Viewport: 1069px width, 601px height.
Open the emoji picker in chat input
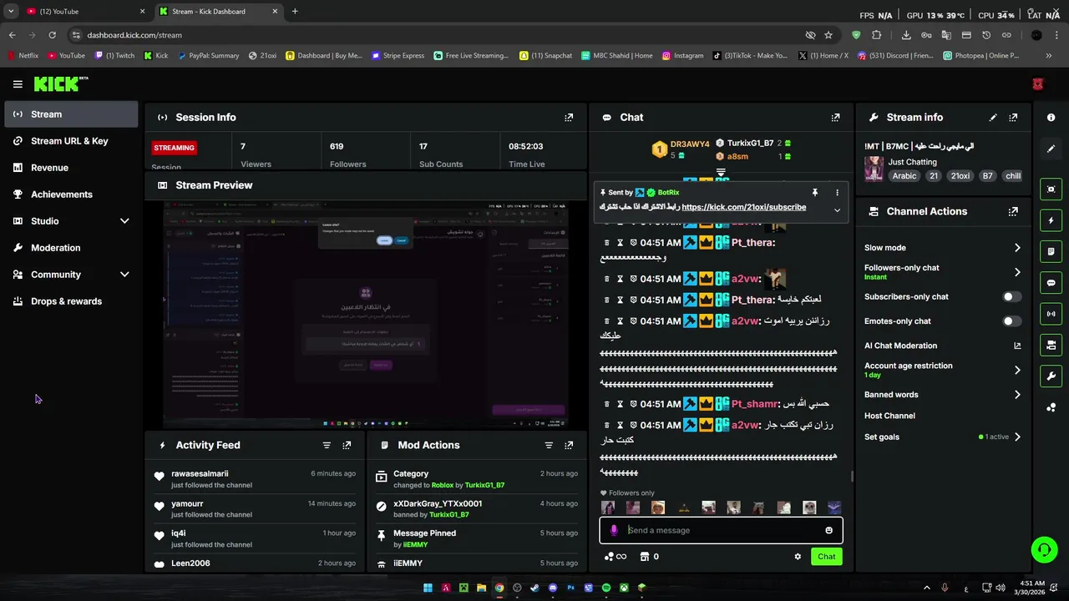828,530
